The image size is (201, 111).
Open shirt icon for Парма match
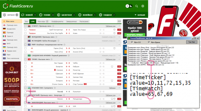click(114, 48)
